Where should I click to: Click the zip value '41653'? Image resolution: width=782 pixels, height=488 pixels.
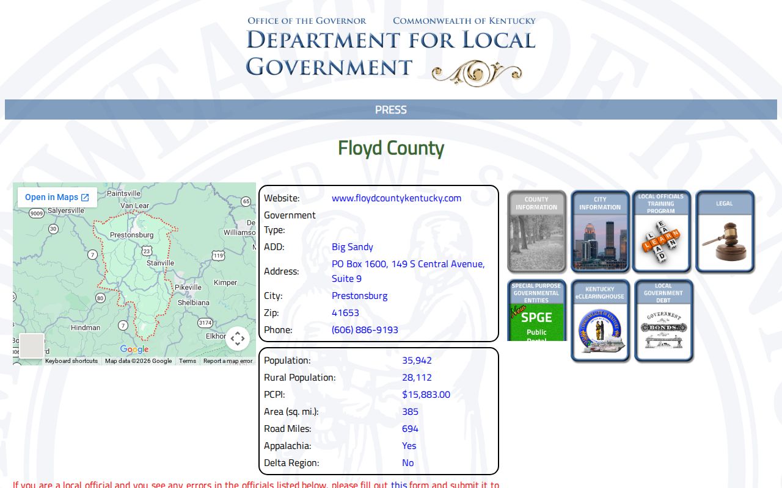point(345,313)
